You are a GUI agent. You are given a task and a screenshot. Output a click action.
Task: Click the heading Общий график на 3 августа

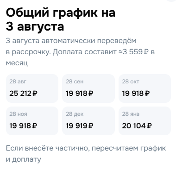click(x=61, y=20)
